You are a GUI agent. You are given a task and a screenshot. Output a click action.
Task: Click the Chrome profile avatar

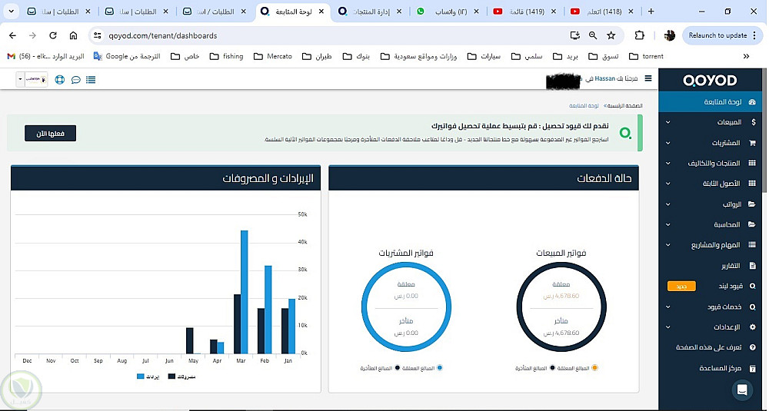click(x=670, y=35)
